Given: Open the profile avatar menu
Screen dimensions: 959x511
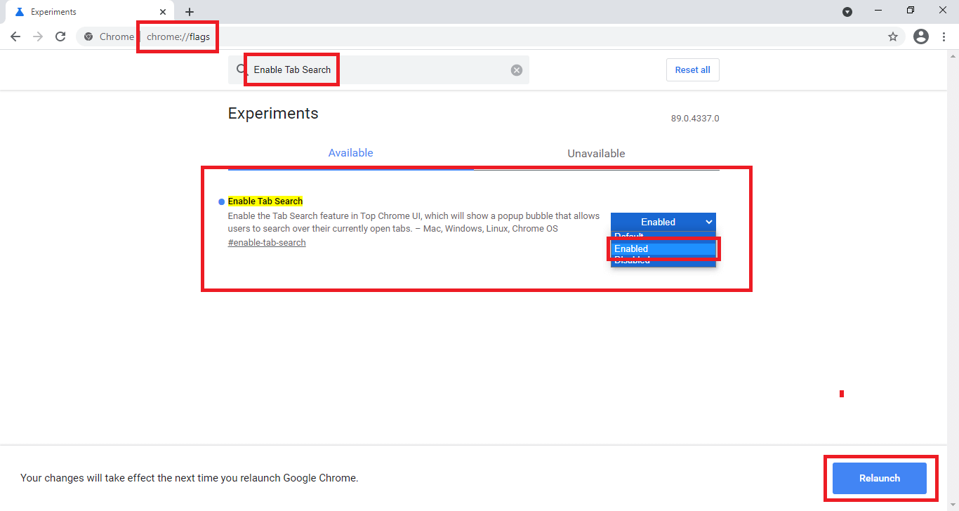Looking at the screenshot, I should 921,37.
